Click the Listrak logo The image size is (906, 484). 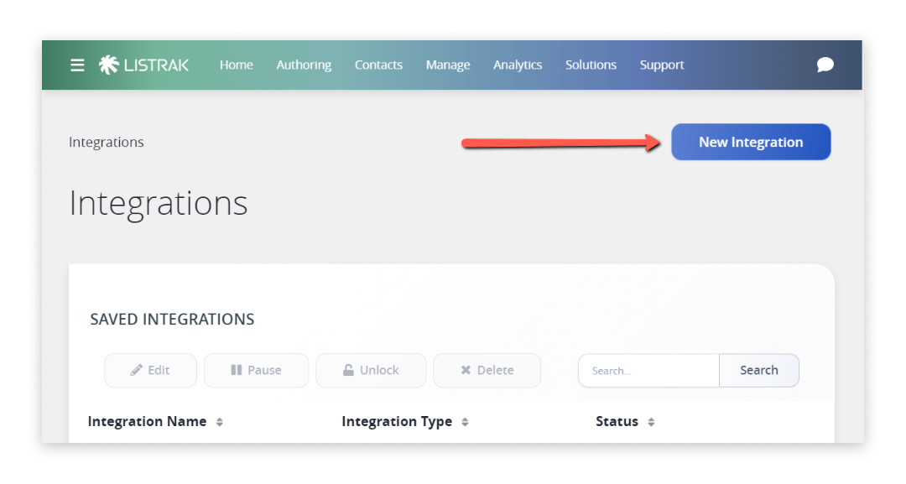[x=143, y=65]
